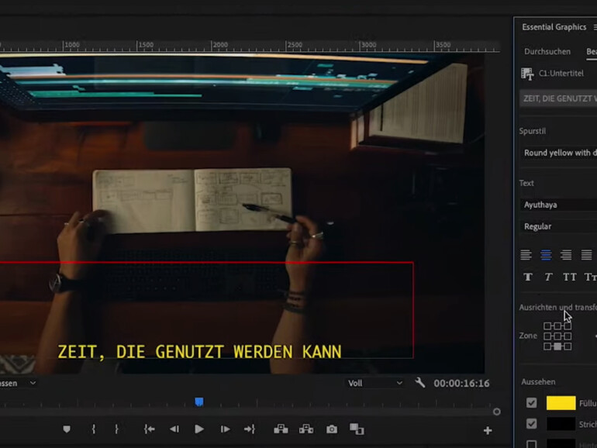Step forward one frame
This screenshot has width=597, height=448.
point(225,429)
